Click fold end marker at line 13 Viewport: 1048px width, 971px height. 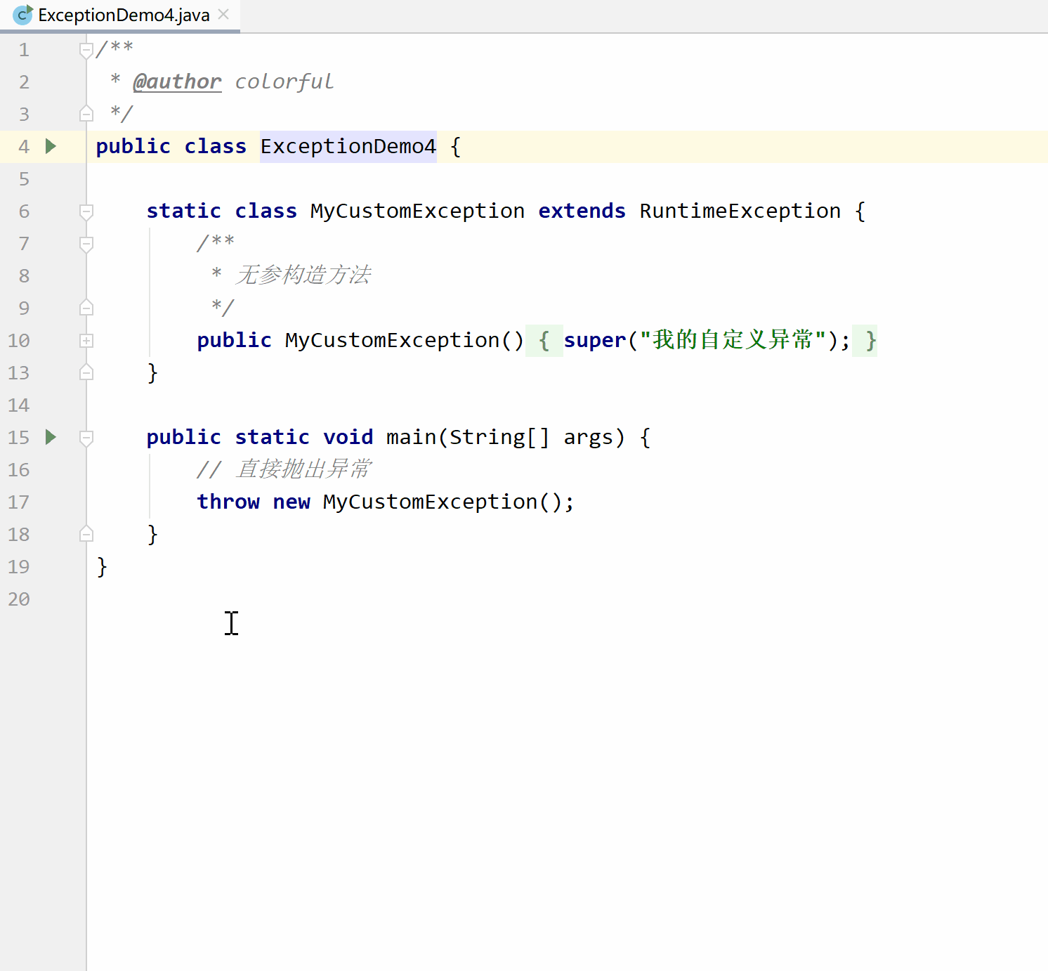(x=86, y=372)
